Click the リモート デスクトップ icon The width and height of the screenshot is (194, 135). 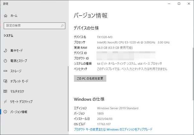5,102
